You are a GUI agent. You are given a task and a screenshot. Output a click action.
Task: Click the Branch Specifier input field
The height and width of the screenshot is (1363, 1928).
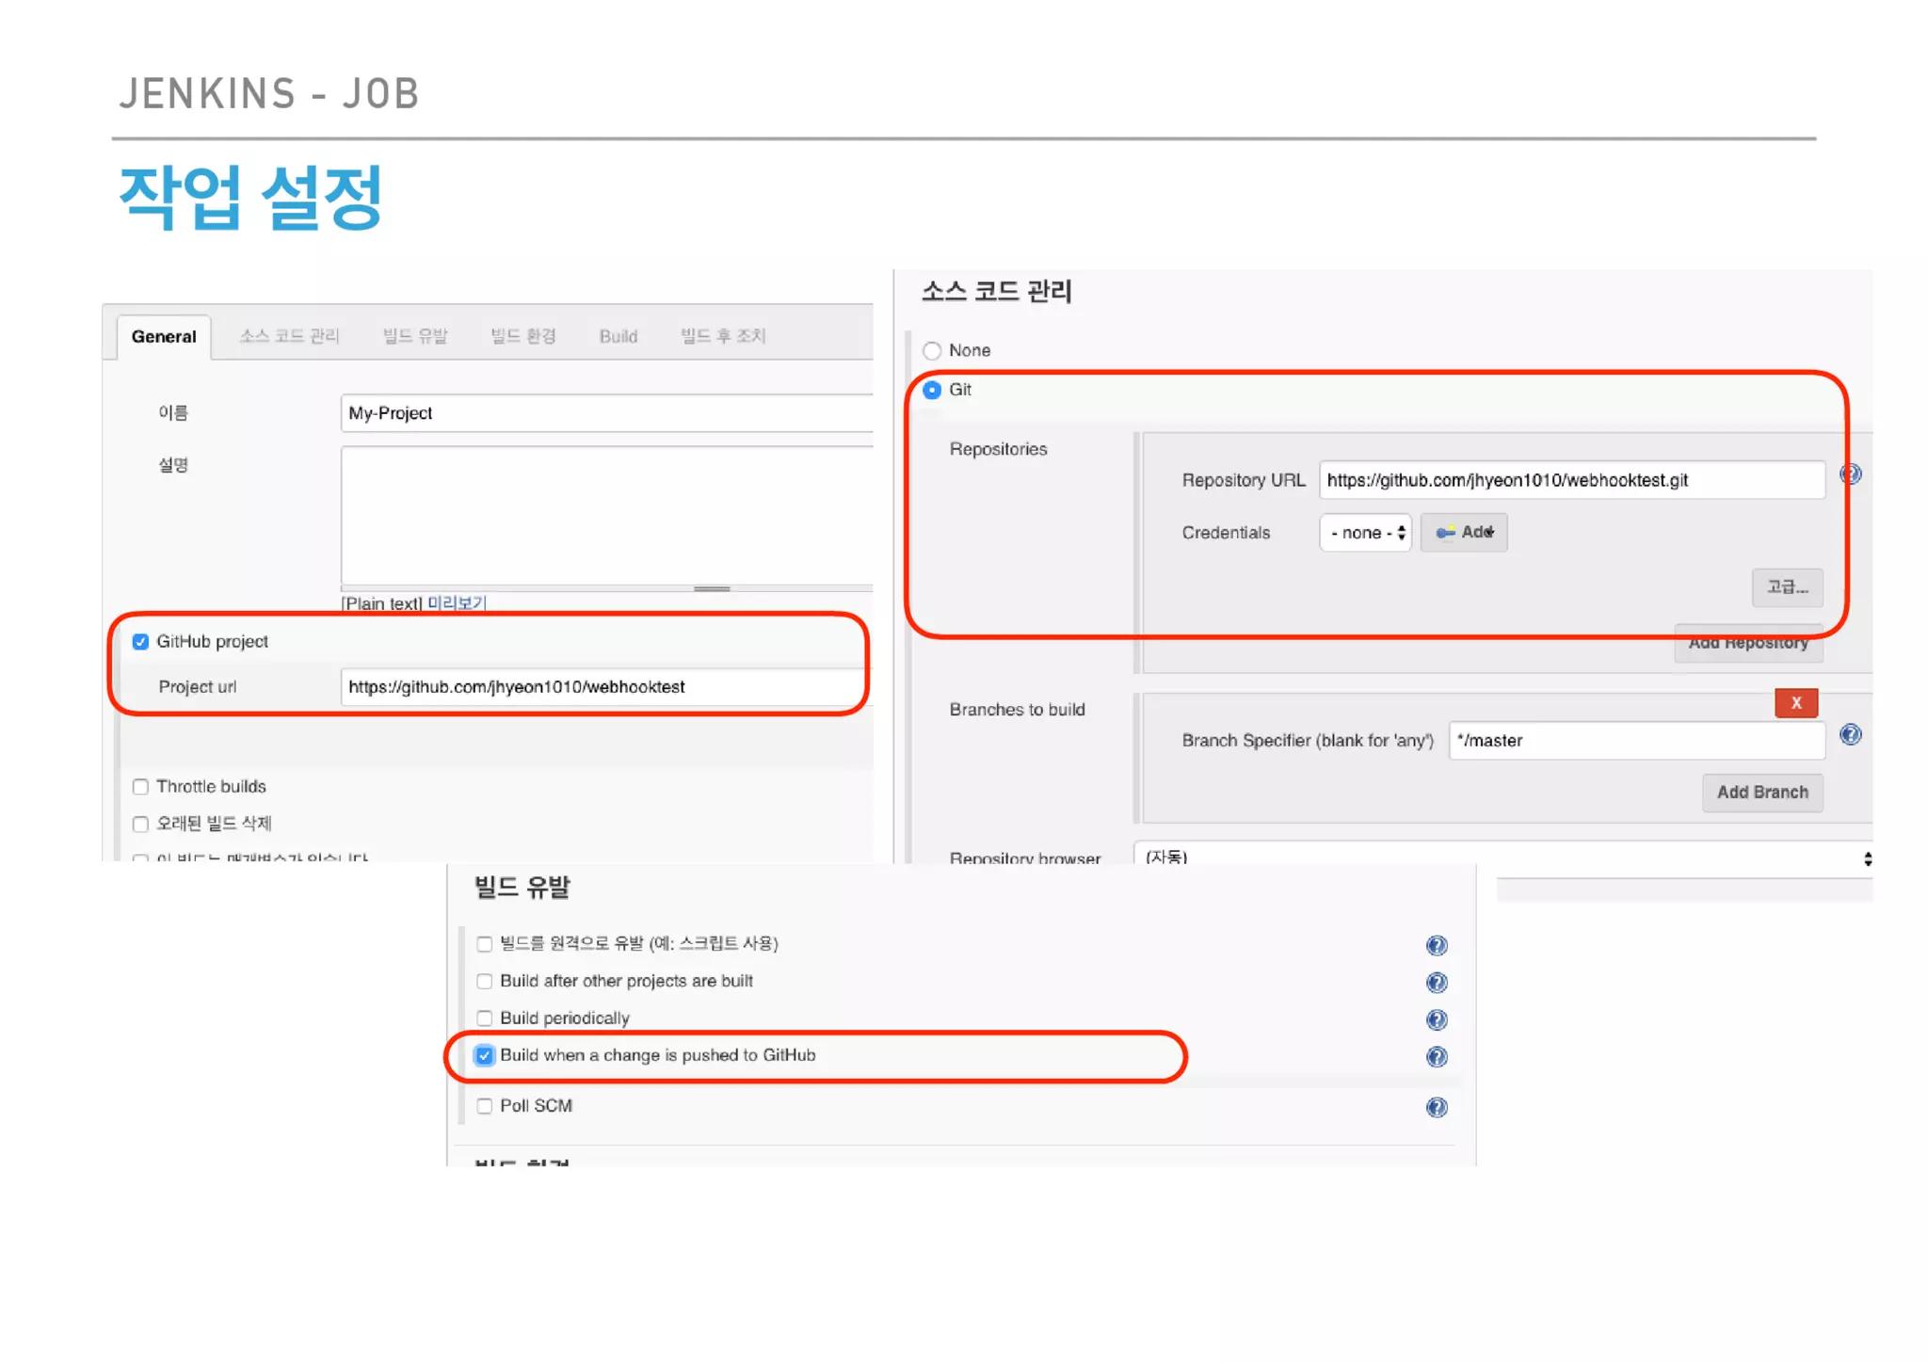click(1637, 741)
